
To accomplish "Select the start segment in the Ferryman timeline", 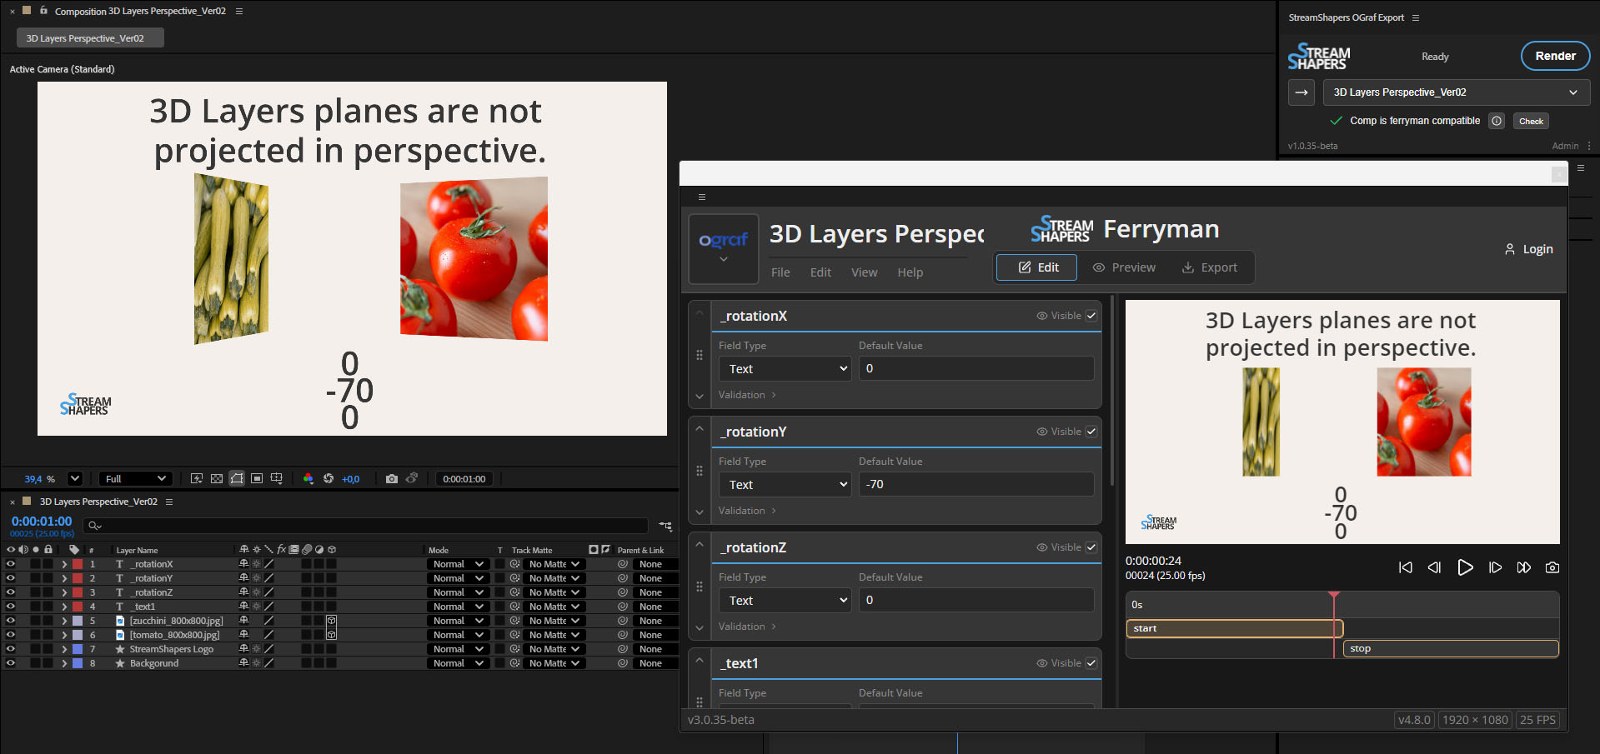I will click(1235, 628).
